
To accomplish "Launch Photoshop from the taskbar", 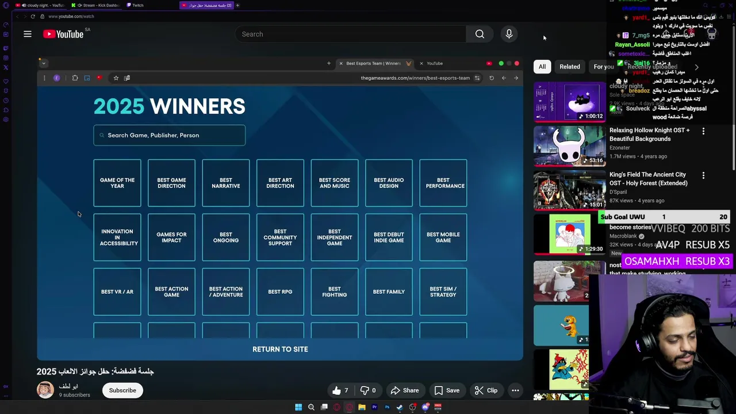I will [387, 407].
